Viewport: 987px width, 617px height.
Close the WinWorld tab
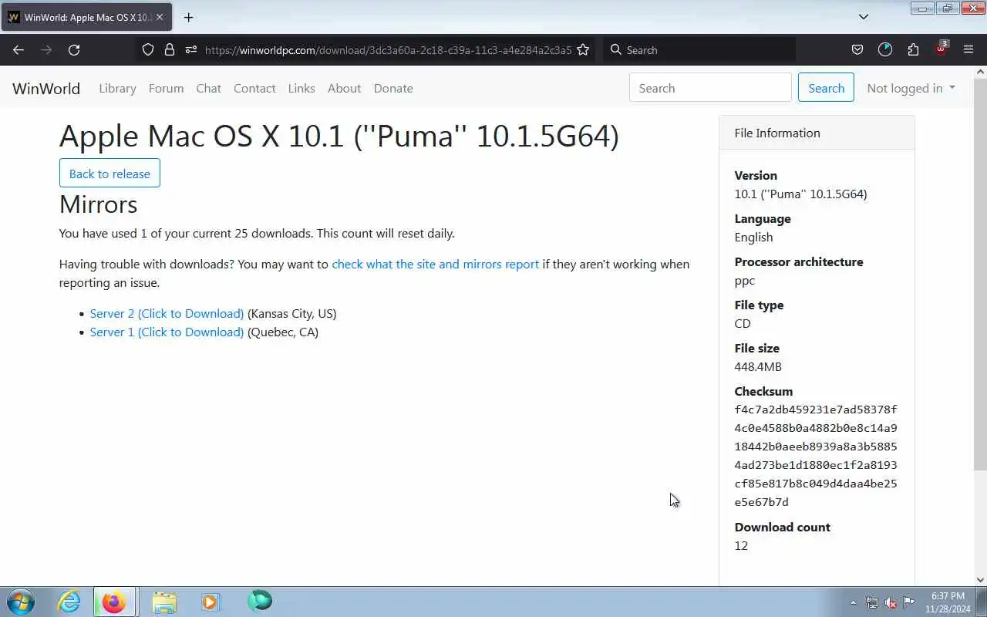tap(160, 17)
